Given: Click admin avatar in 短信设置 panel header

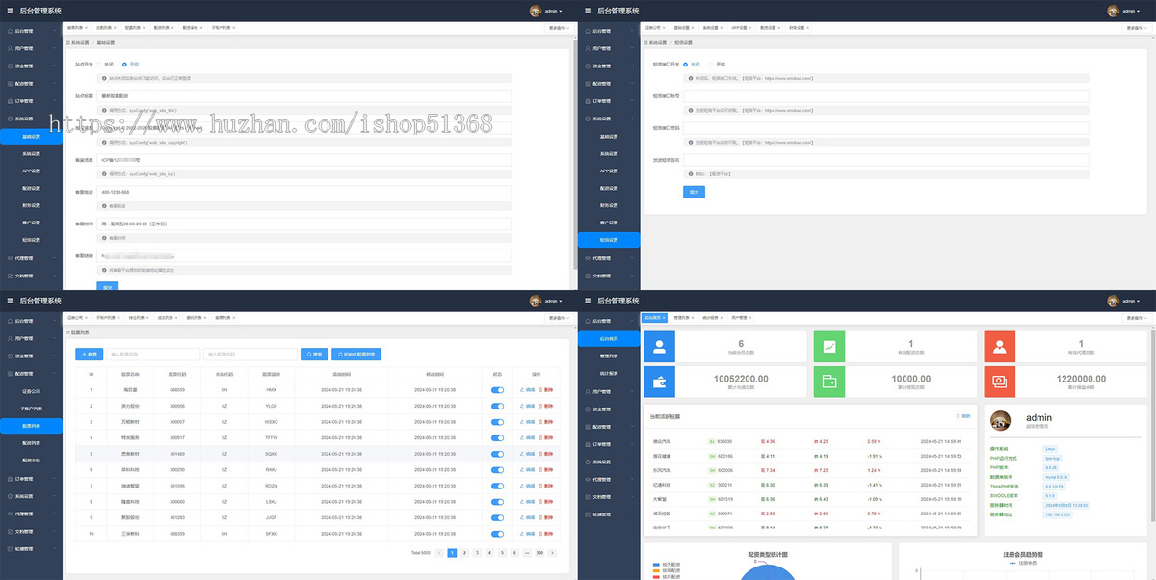Looking at the screenshot, I should [1113, 11].
